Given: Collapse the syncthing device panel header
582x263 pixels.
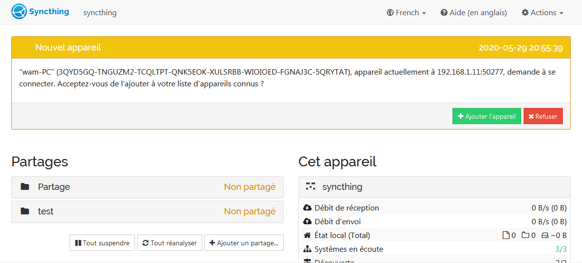Looking at the screenshot, I should (434, 187).
